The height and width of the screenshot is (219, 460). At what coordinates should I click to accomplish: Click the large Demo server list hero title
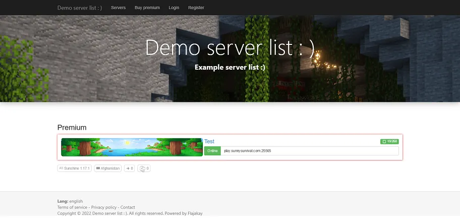pos(230,47)
